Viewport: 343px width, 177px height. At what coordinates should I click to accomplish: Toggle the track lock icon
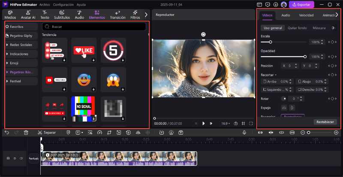click(8, 158)
